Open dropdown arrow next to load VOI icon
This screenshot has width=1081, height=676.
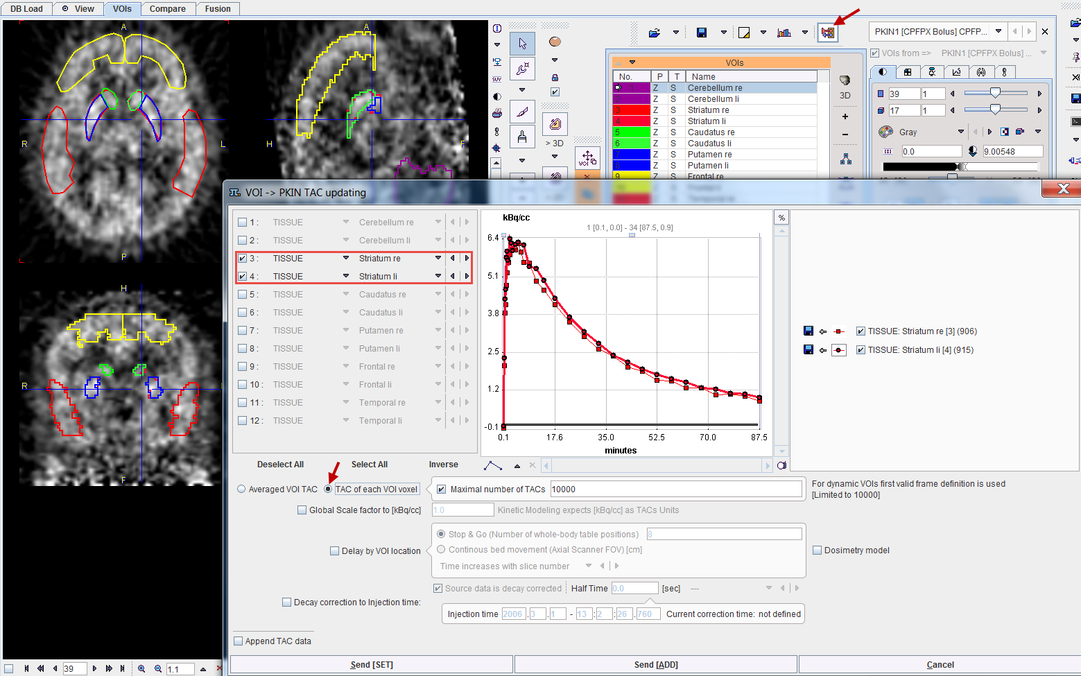[676, 33]
